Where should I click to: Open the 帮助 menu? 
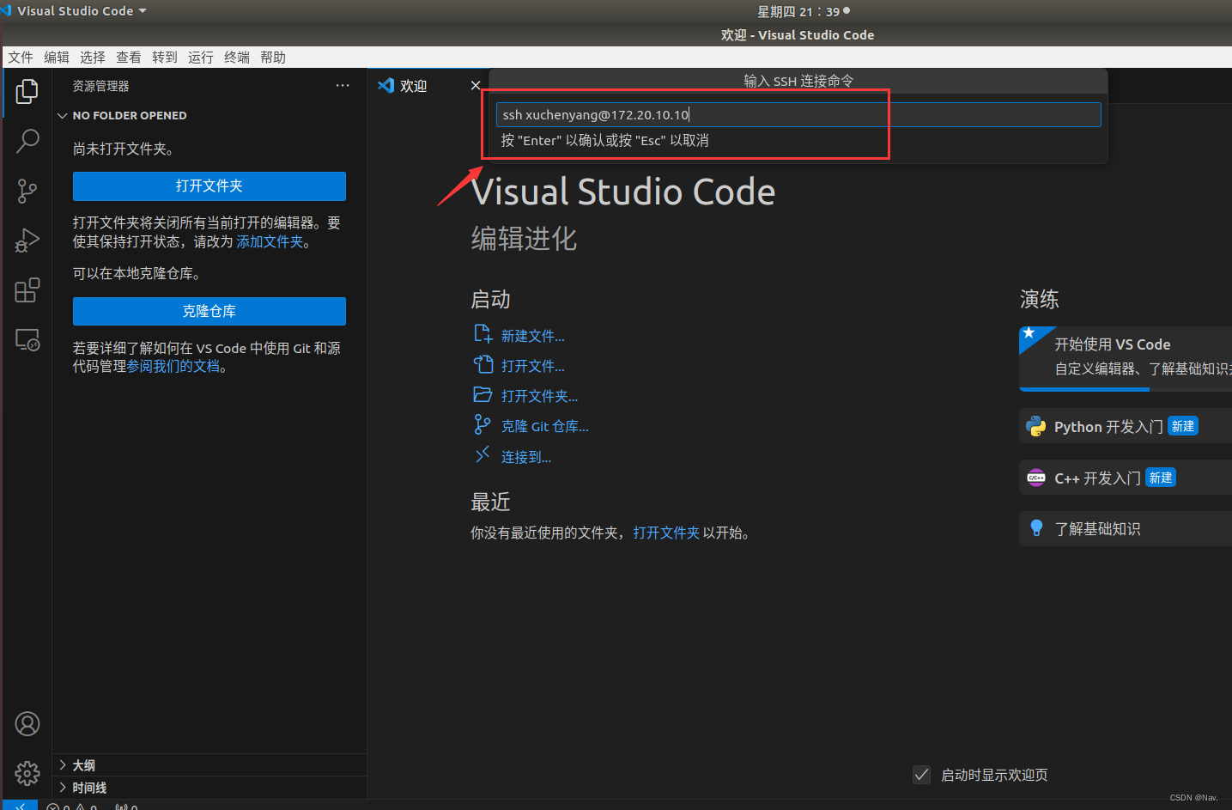(273, 58)
